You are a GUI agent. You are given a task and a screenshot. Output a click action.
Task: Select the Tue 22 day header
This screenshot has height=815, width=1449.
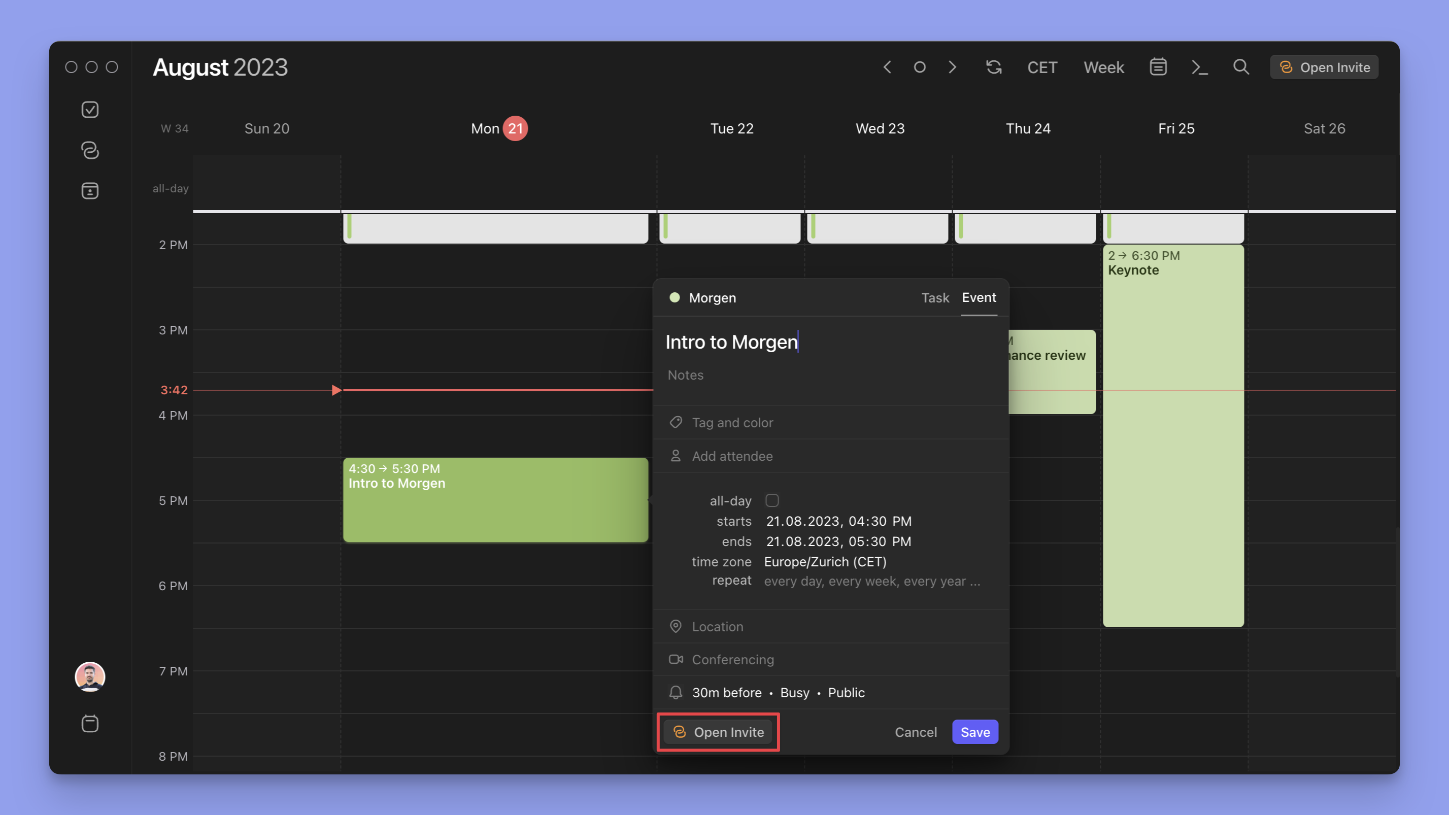coord(731,128)
